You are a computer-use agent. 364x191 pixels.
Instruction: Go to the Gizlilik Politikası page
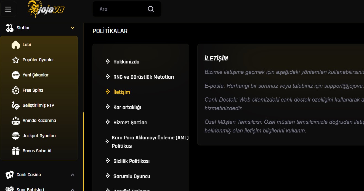coord(131,161)
